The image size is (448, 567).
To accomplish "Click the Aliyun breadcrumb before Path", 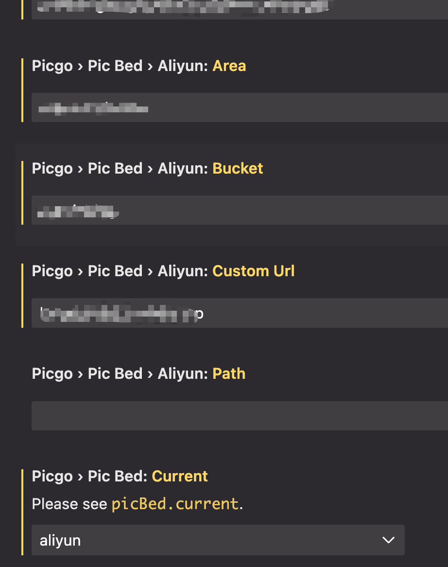I will coord(180,373).
